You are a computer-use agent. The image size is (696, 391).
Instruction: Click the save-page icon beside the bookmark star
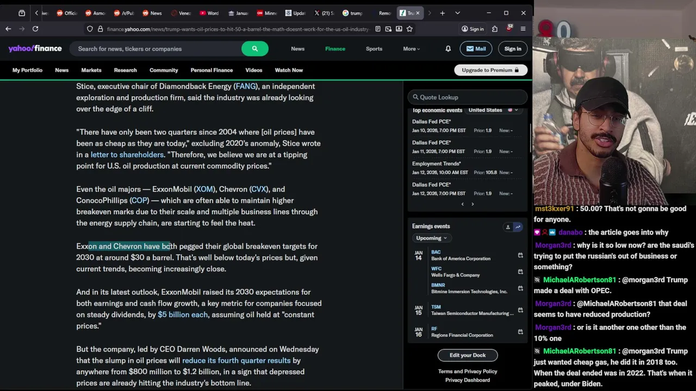tap(399, 29)
